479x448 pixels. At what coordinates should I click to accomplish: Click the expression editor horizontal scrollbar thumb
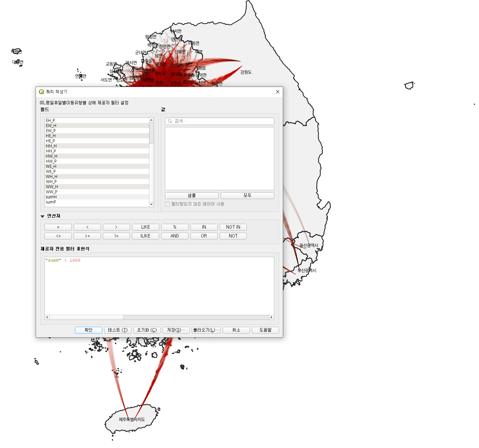87,317
